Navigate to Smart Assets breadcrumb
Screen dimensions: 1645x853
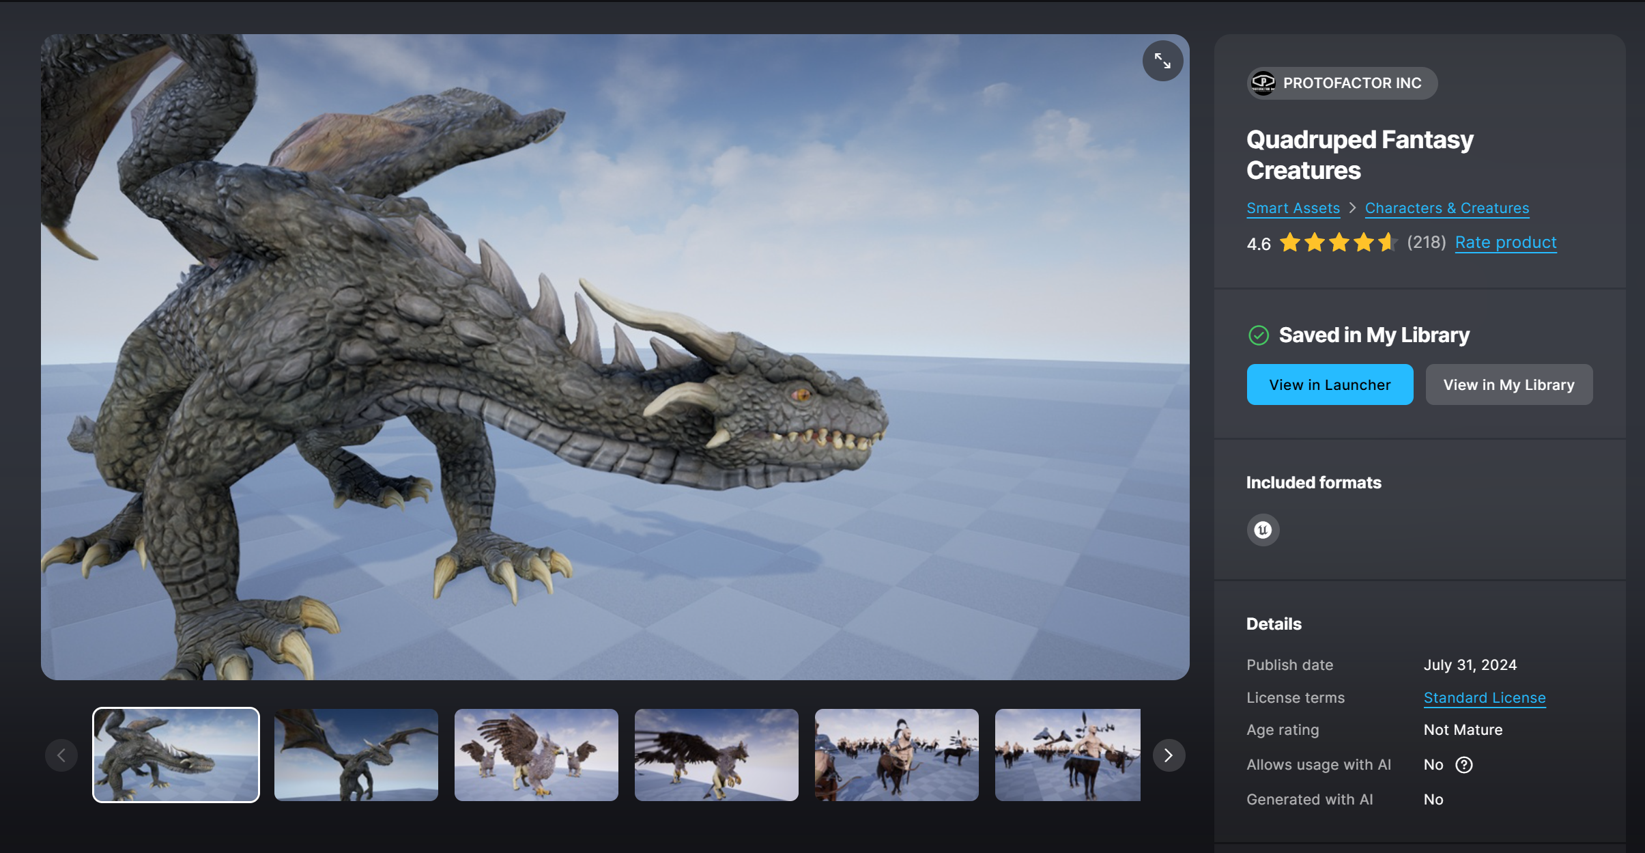coord(1293,208)
